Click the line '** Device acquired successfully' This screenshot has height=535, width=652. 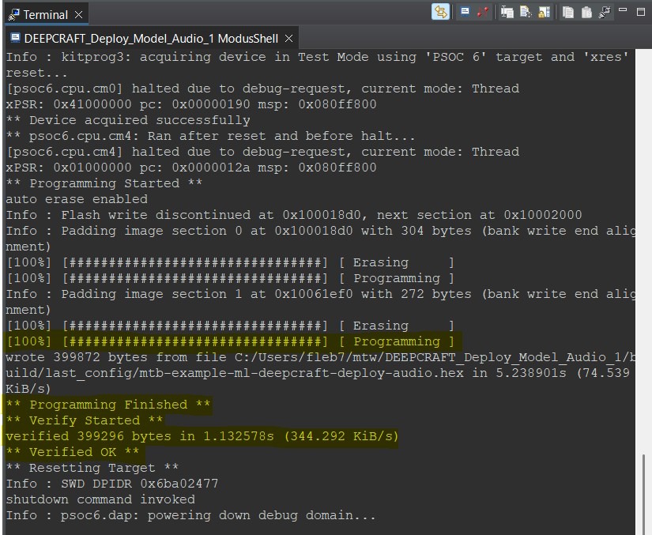(x=128, y=120)
